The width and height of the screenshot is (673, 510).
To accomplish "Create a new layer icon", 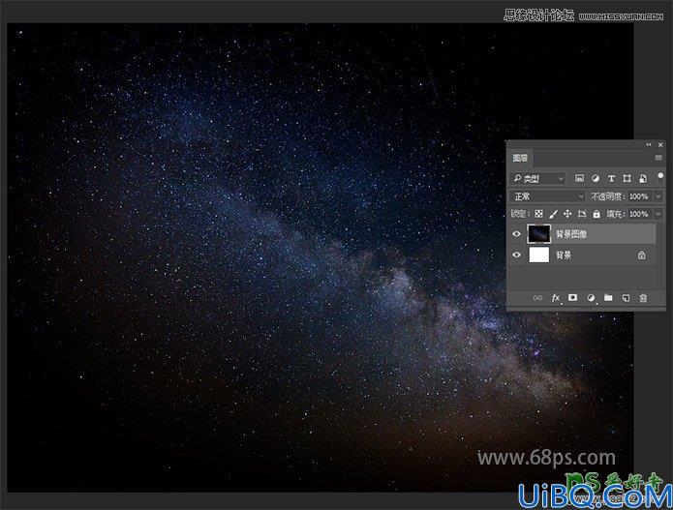I will click(x=626, y=298).
